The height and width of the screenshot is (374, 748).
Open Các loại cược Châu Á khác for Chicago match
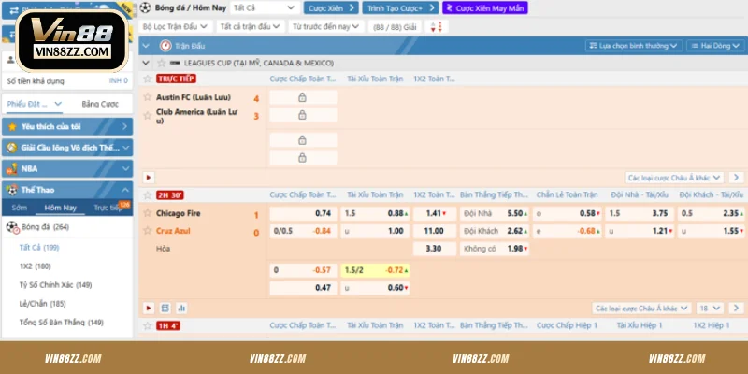coord(641,309)
